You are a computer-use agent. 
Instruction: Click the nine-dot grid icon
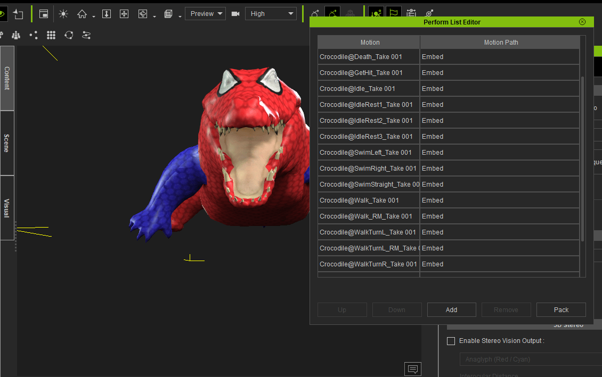[x=51, y=35]
